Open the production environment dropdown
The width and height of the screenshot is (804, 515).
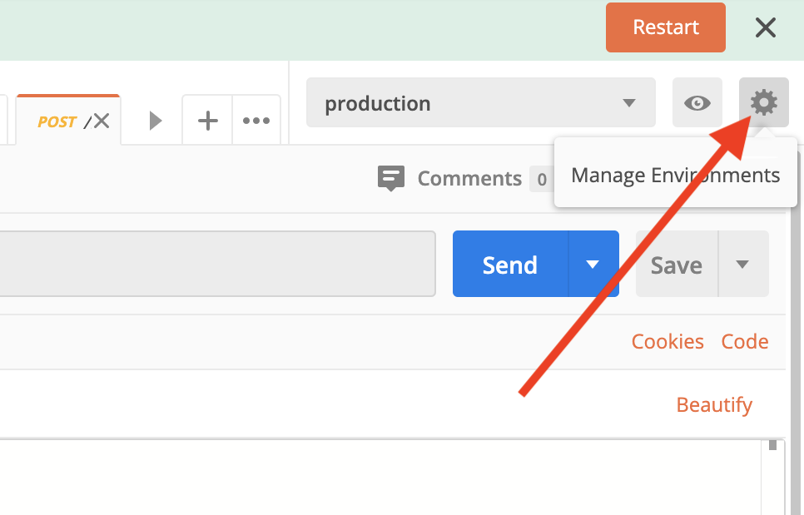pyautogui.click(x=481, y=102)
